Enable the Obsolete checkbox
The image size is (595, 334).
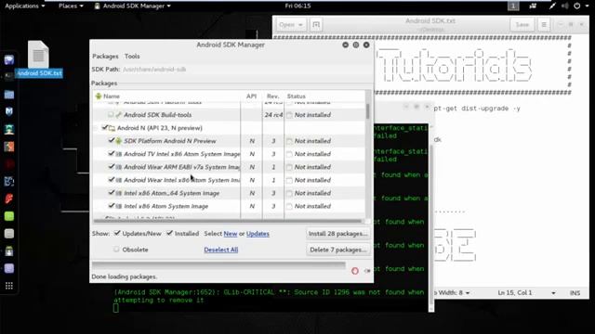(116, 250)
